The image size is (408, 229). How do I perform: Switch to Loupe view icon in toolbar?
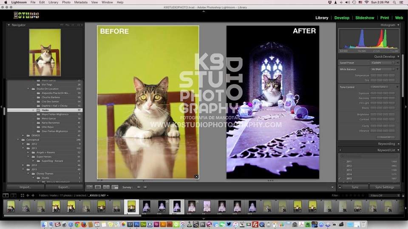[98, 187]
